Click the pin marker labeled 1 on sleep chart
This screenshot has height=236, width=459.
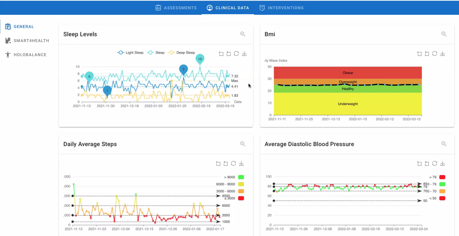point(107,91)
